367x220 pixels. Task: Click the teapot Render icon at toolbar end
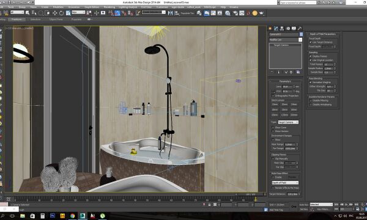pos(261,13)
